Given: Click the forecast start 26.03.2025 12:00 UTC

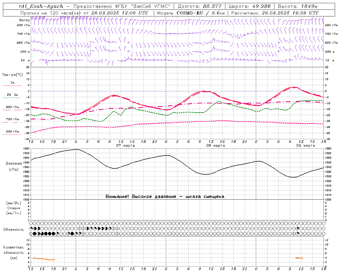Looking at the screenshot, I should point(119,13).
